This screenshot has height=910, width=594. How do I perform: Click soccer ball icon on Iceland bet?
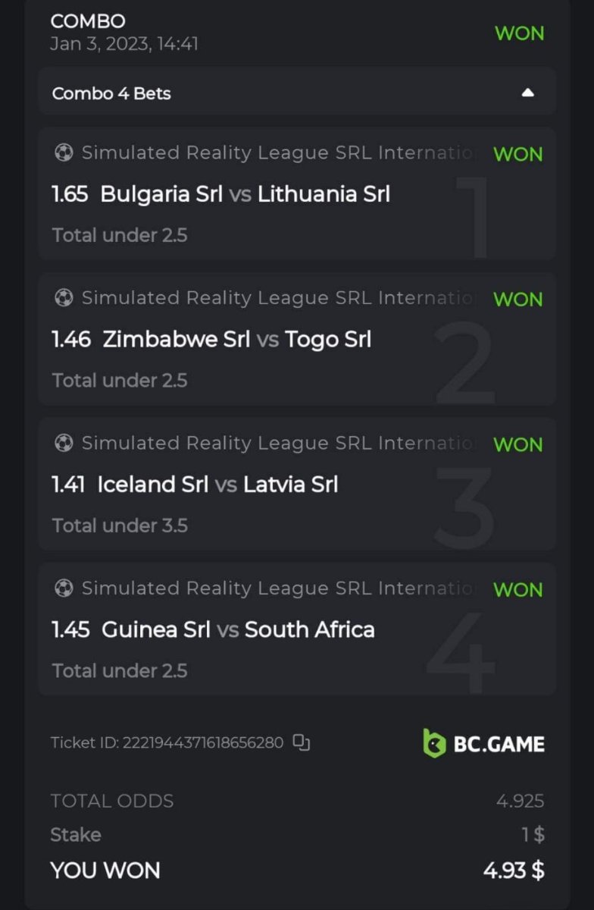[x=64, y=443]
